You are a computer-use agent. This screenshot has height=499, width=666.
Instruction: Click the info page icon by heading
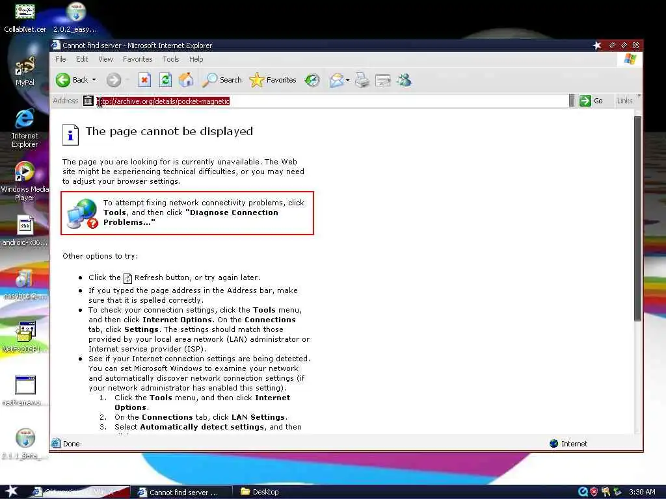point(70,134)
